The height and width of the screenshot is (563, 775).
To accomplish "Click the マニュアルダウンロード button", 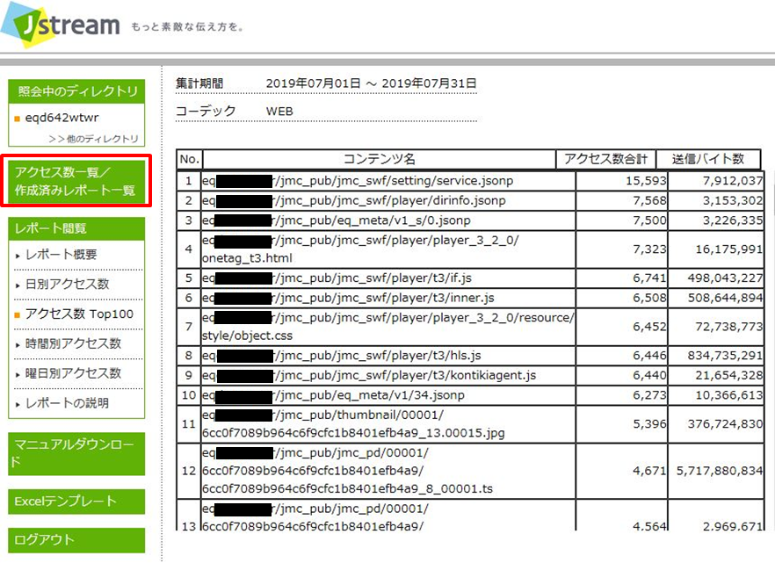I will point(76,454).
